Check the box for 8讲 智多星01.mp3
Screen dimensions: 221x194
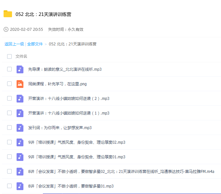coord(9,186)
